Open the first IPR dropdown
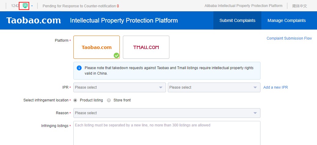Viewport: 317px width, 145px height. tap(119, 87)
